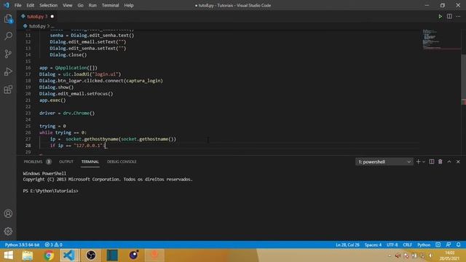Viewport: 466px width, 262px height.
Task: Click the VS Code logo in title bar
Action: (7, 5)
